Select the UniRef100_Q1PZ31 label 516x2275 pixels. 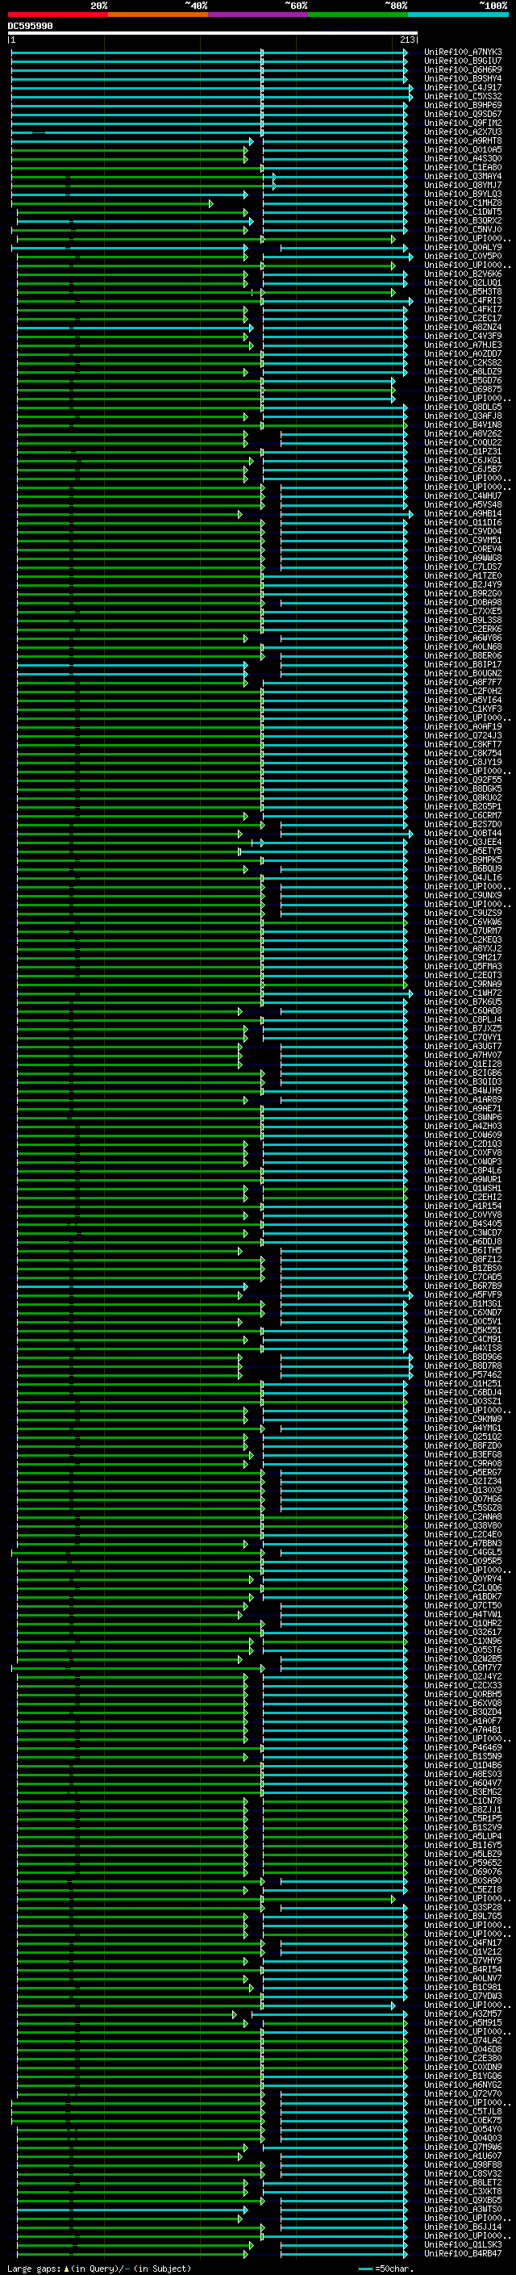tap(463, 451)
